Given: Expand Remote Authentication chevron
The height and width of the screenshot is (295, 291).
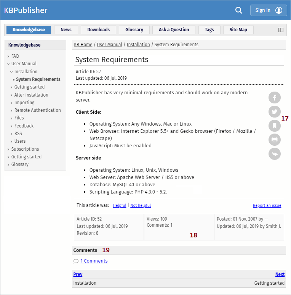Looking at the screenshot, I should point(11,110).
